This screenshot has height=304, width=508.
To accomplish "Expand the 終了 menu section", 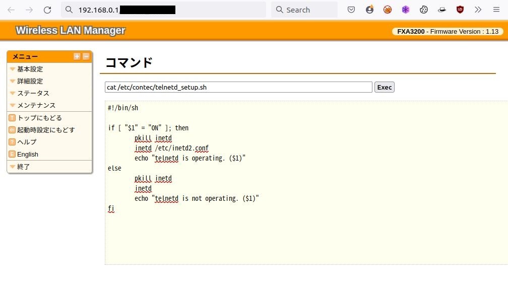I will 23,167.
